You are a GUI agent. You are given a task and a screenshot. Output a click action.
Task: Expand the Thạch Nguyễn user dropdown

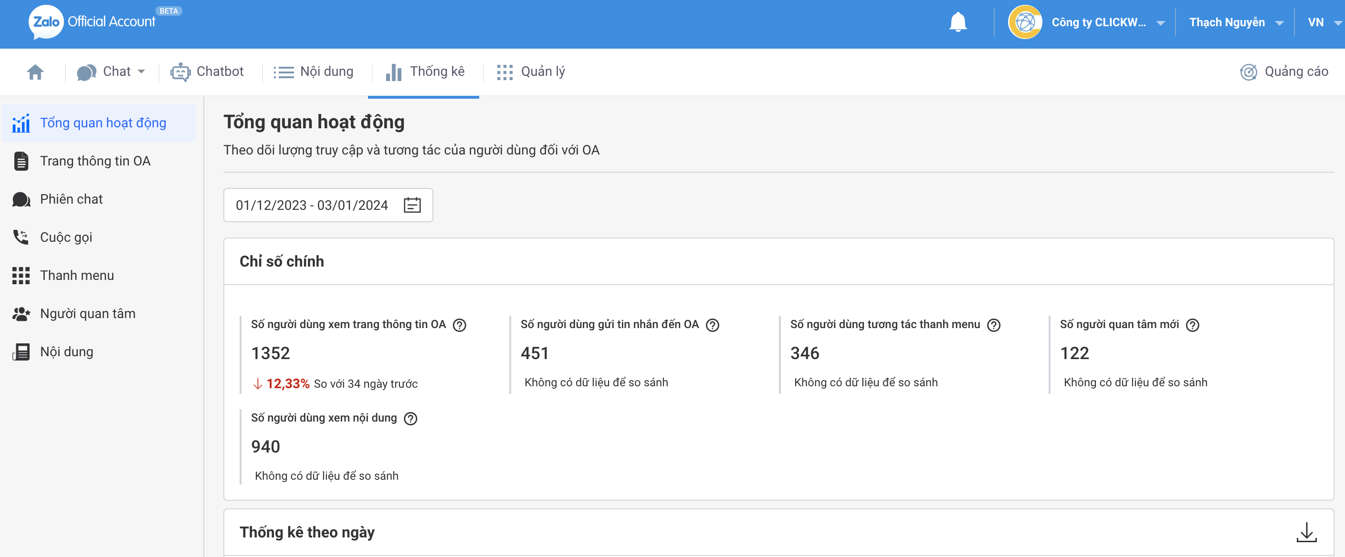pyautogui.click(x=1279, y=23)
